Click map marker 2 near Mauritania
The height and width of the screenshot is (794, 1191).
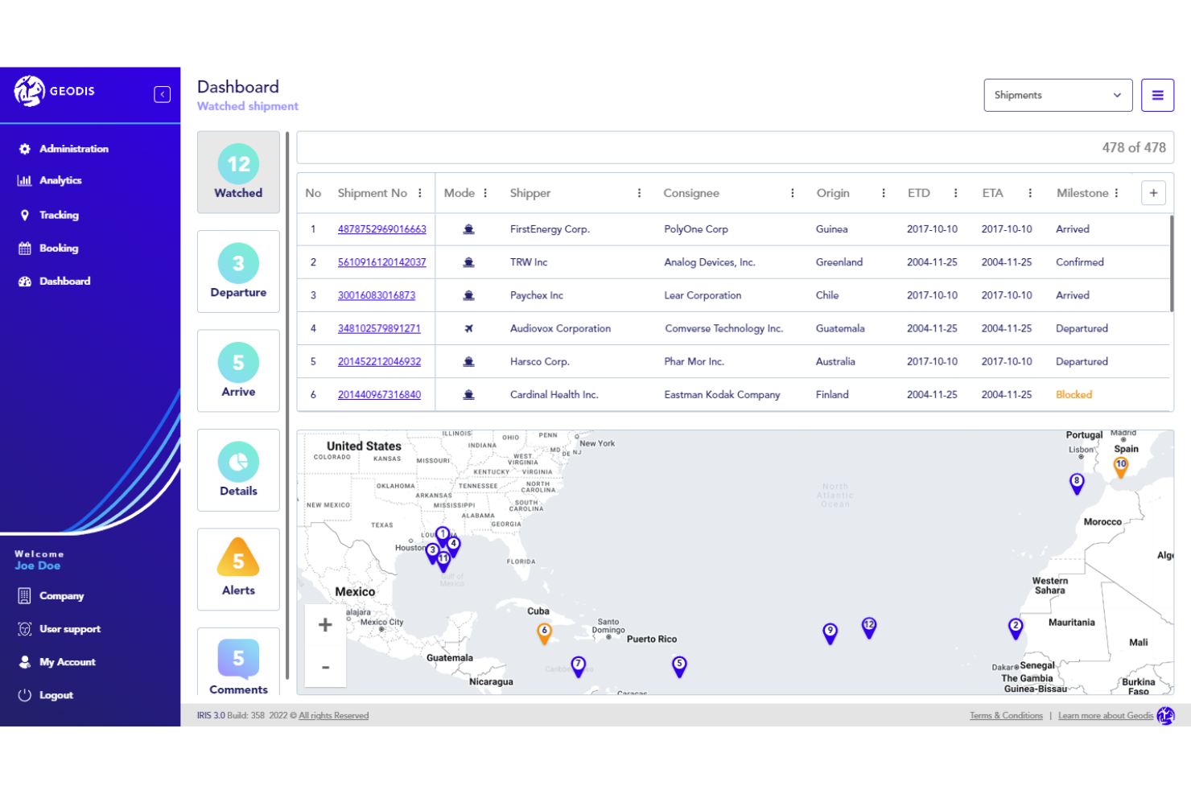pyautogui.click(x=1016, y=628)
